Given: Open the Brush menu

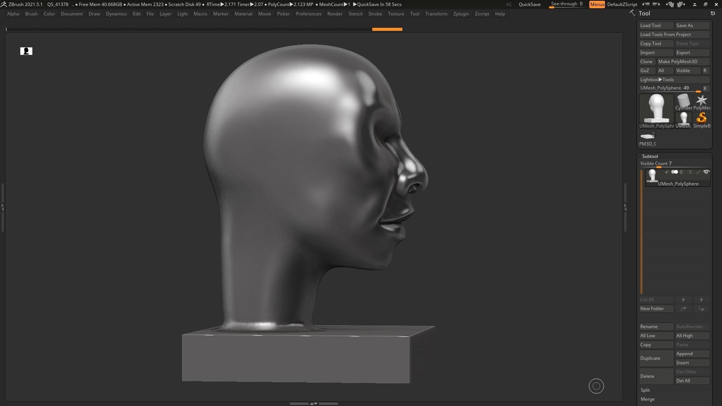Looking at the screenshot, I should pyautogui.click(x=31, y=14).
